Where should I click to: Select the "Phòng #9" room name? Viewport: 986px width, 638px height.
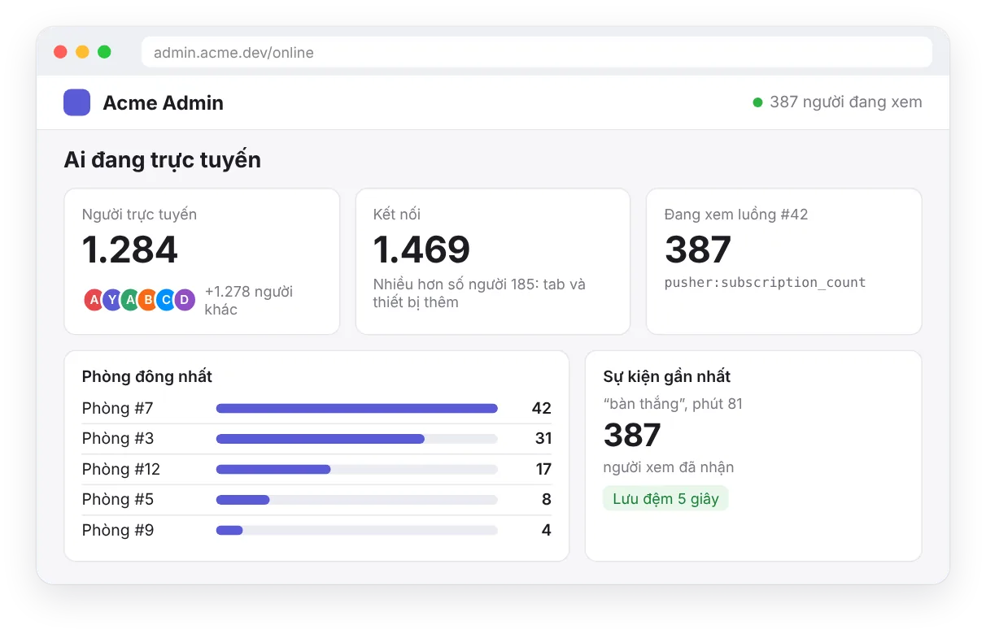point(118,530)
